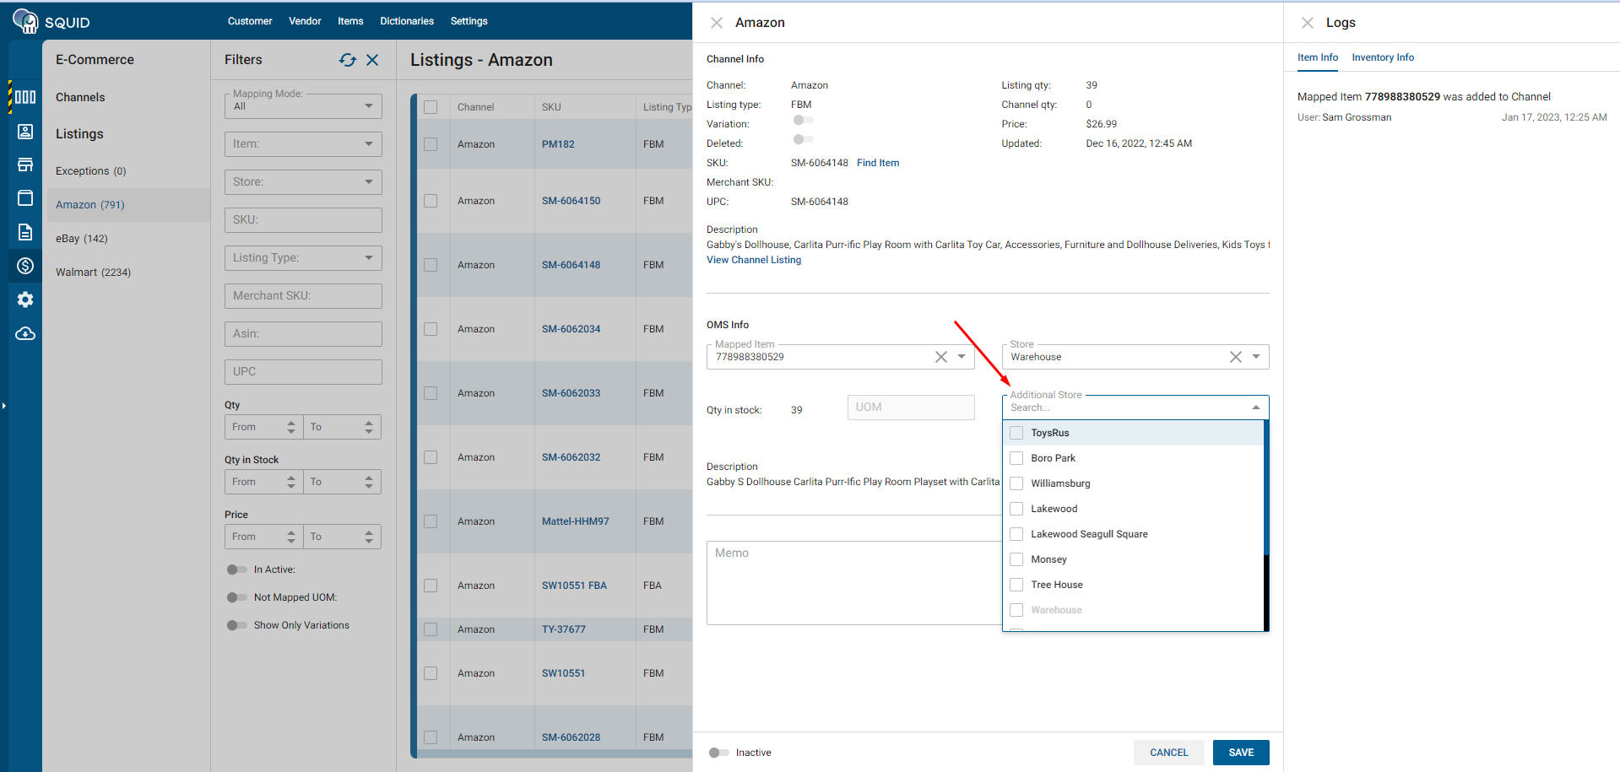Close the Logs panel
1620x772 pixels.
(x=1308, y=23)
